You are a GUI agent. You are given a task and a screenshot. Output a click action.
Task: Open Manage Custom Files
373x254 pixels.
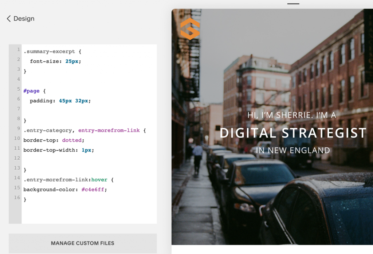click(83, 243)
